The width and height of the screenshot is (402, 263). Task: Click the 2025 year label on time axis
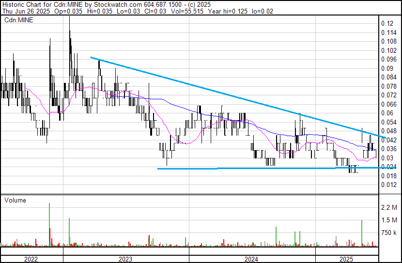tap(346, 259)
